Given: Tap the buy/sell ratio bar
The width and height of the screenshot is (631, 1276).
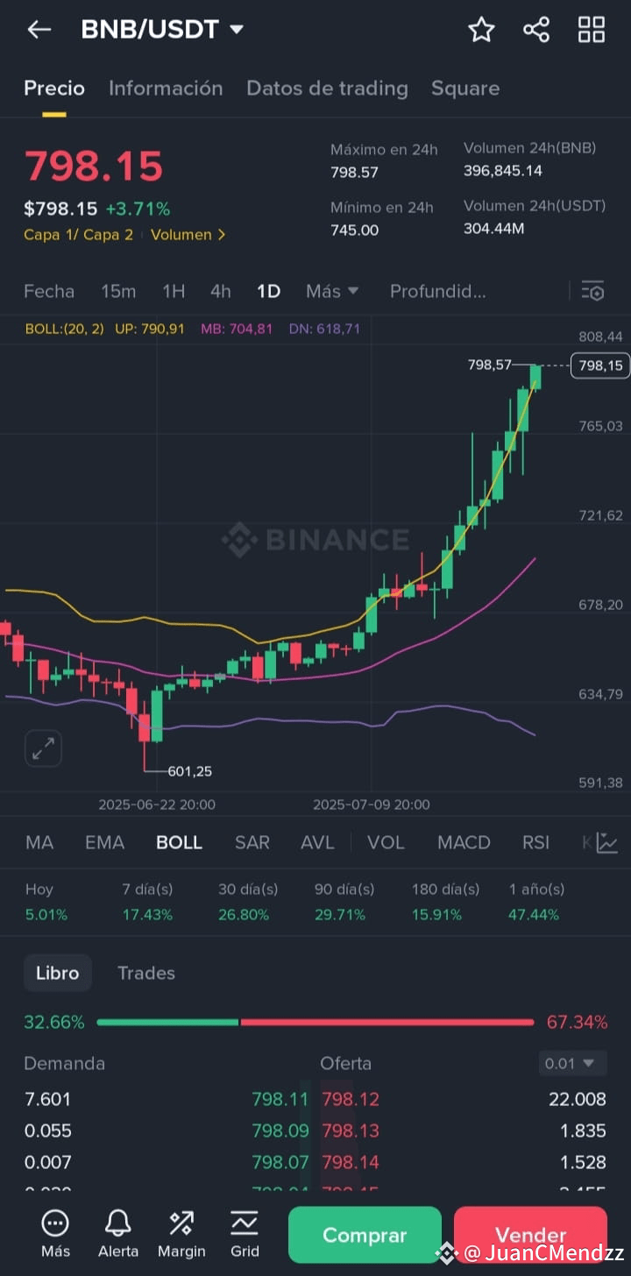Looking at the screenshot, I should (315, 1022).
